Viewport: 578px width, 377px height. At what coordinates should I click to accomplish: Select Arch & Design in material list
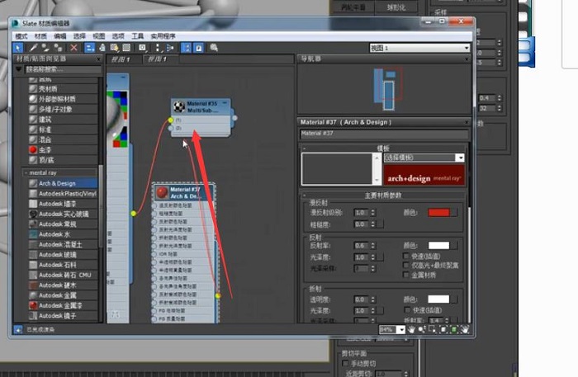tap(63, 183)
